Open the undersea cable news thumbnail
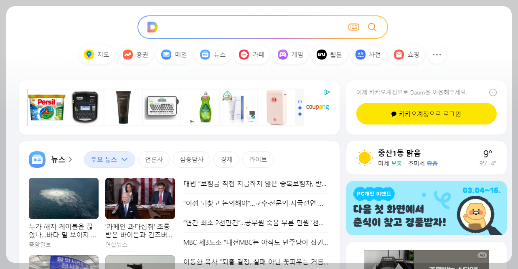This screenshot has height=269, width=518. 63,198
